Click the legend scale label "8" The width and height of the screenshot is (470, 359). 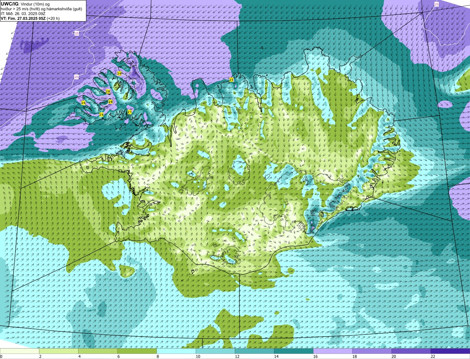[x=158, y=356]
